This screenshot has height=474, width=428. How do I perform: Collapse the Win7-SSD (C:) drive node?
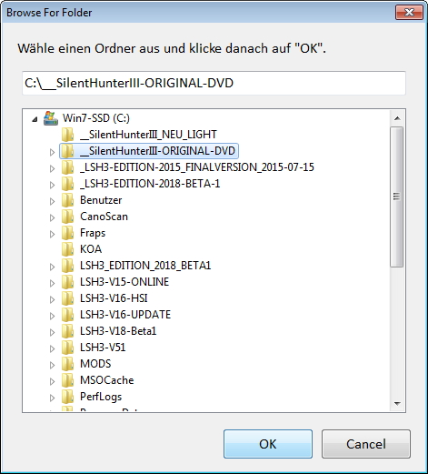click(35, 119)
